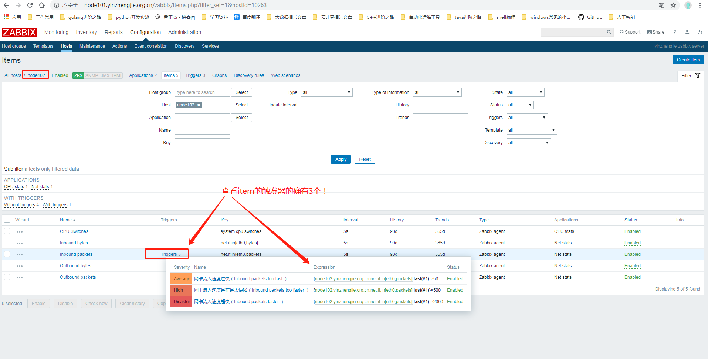This screenshot has width=708, height=359.
Task: Open the Monitoring menu
Action: click(x=56, y=33)
